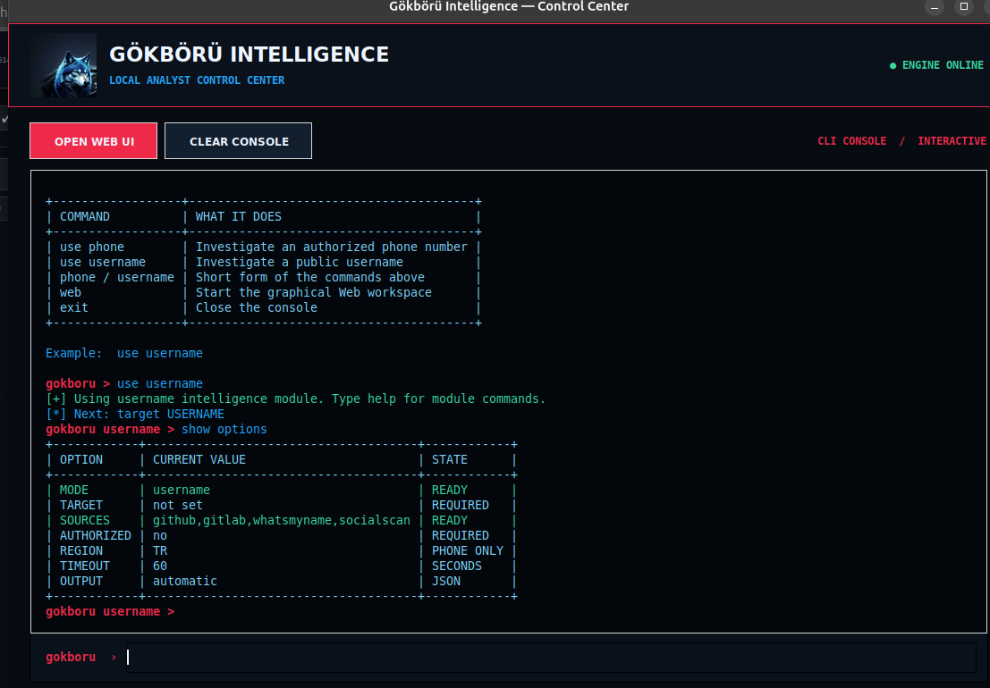Click the LOCAL ANALYST CONTROL CENTER subtitle

[197, 80]
